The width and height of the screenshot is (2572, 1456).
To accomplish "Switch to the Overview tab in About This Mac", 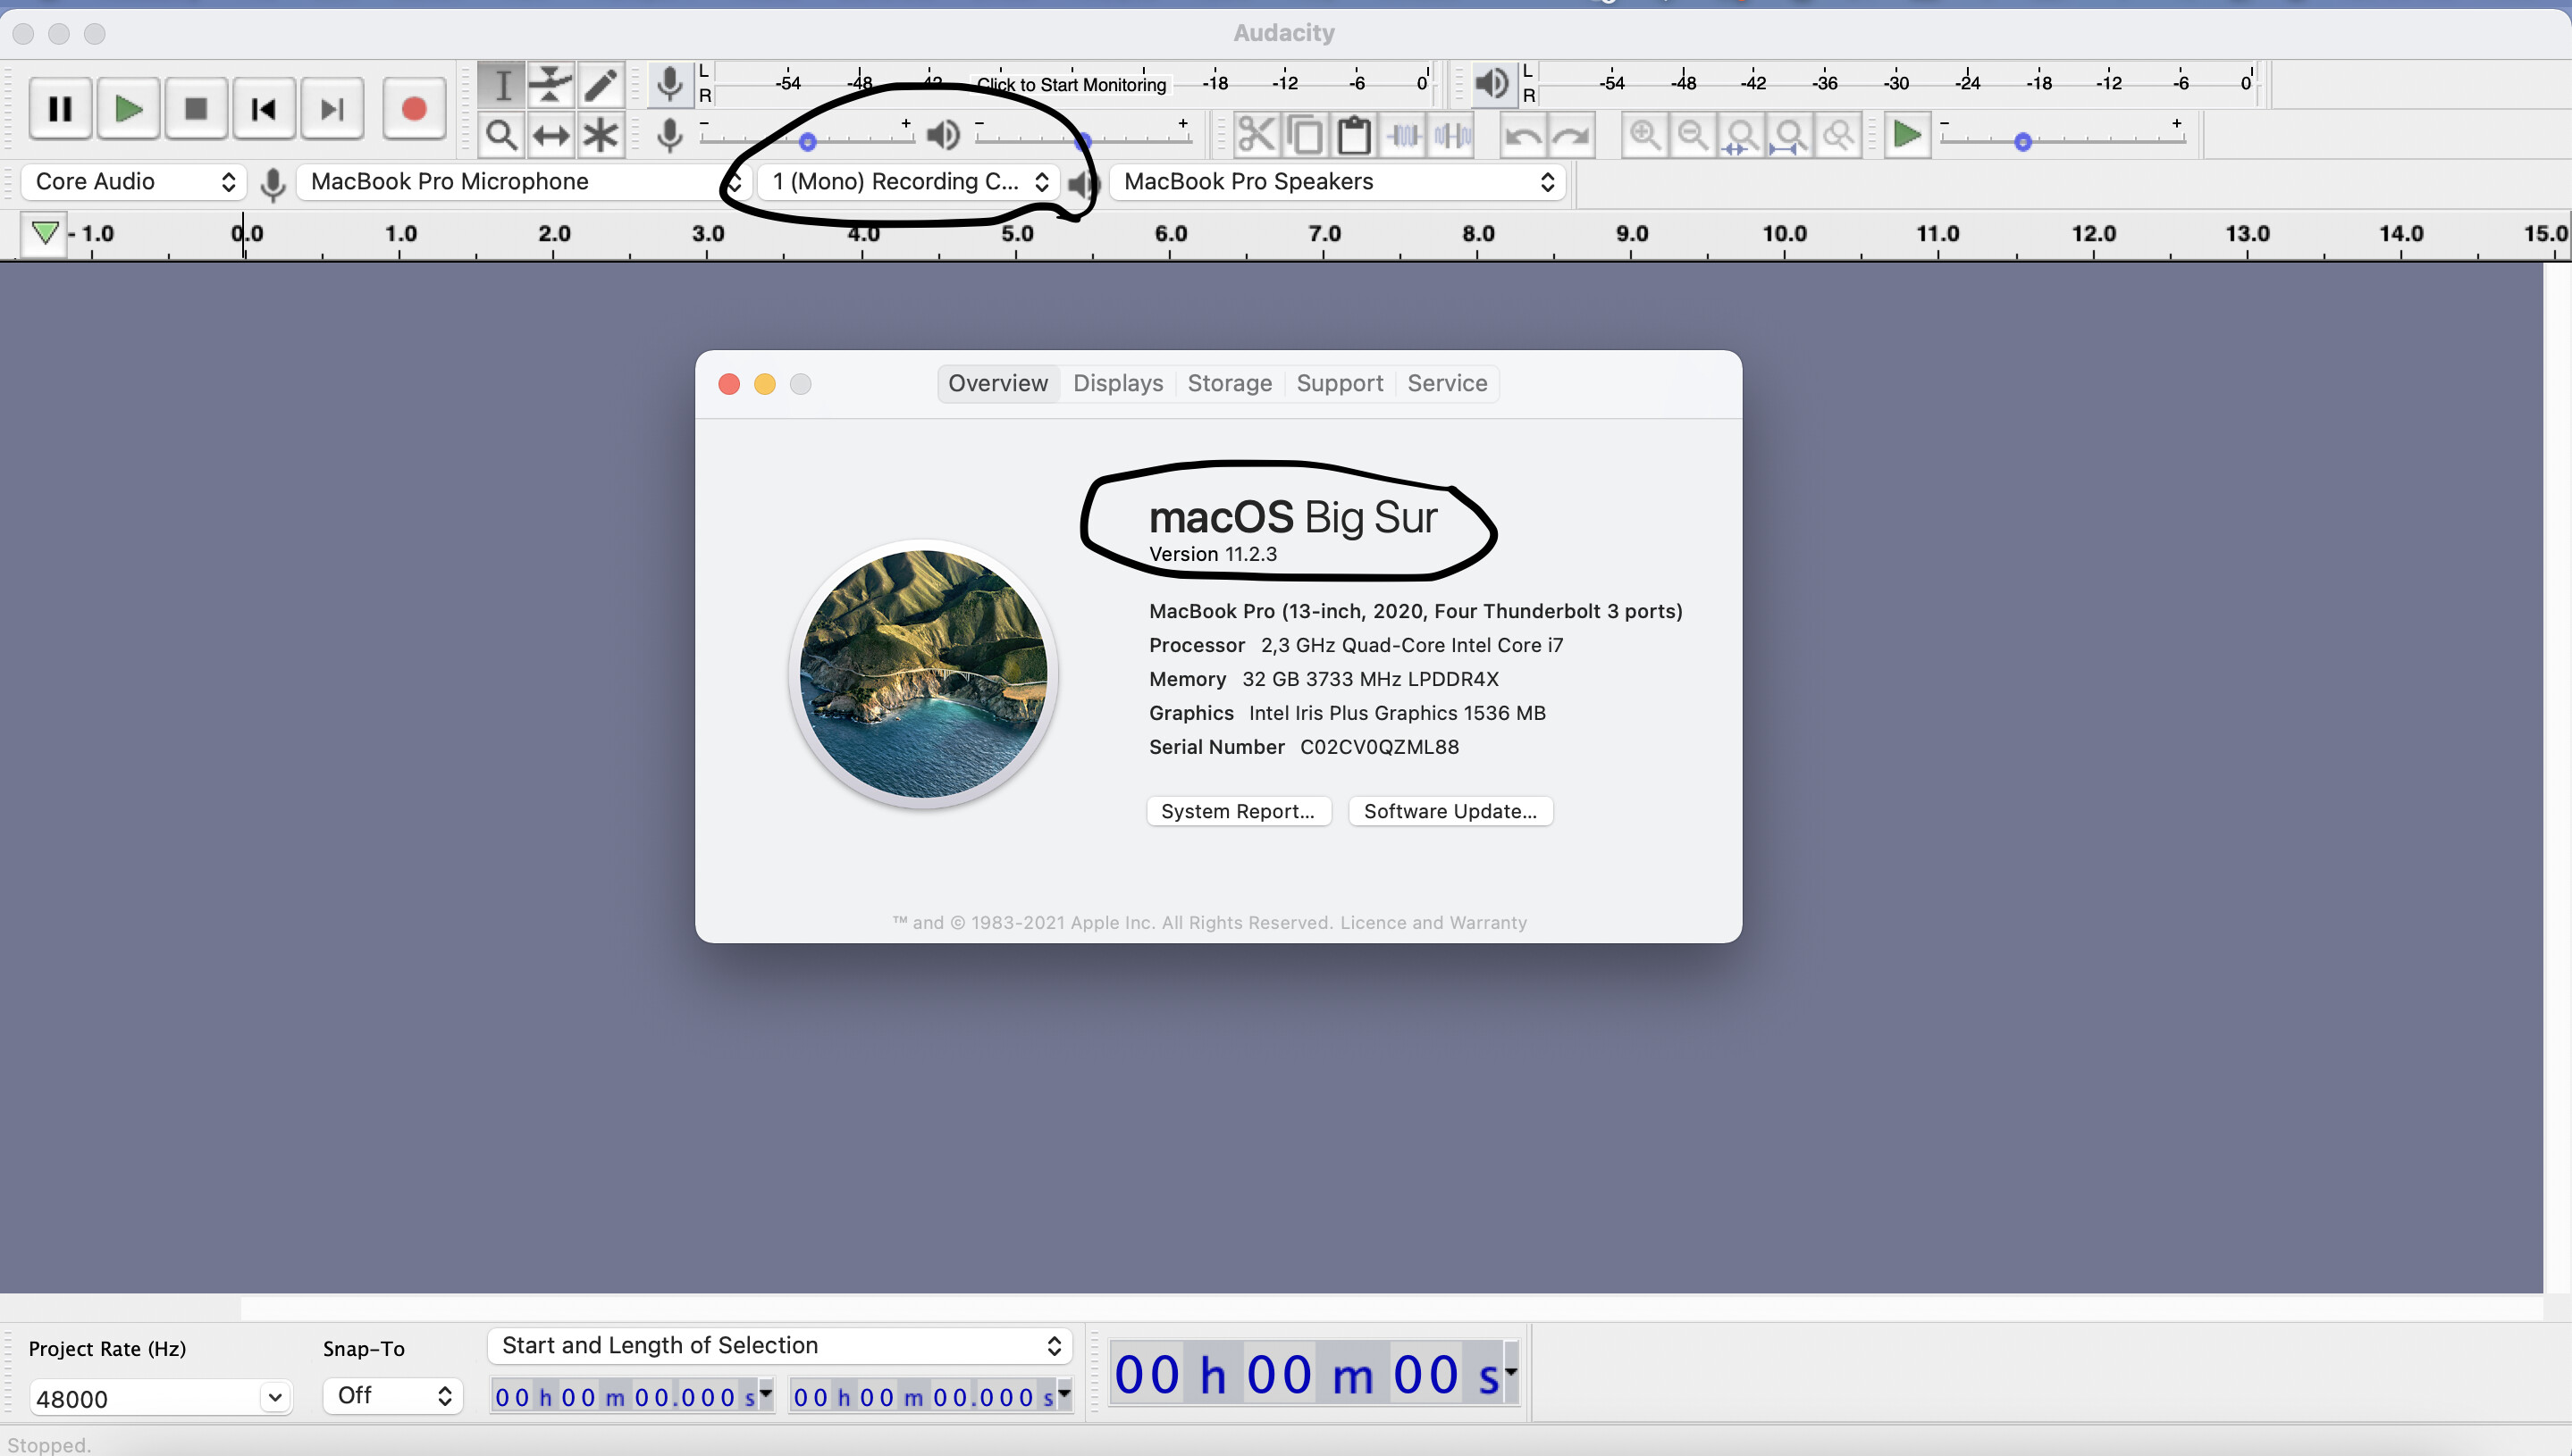I will (x=998, y=383).
